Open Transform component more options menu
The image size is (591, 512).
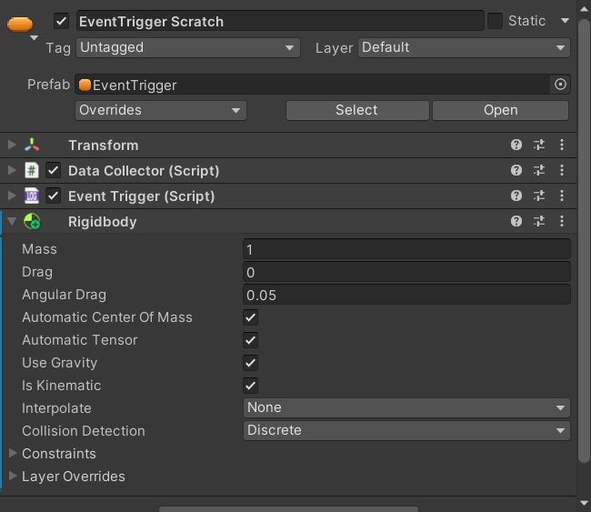point(562,145)
